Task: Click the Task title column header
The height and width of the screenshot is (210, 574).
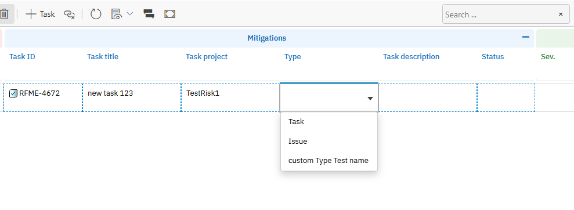Action: click(x=103, y=57)
